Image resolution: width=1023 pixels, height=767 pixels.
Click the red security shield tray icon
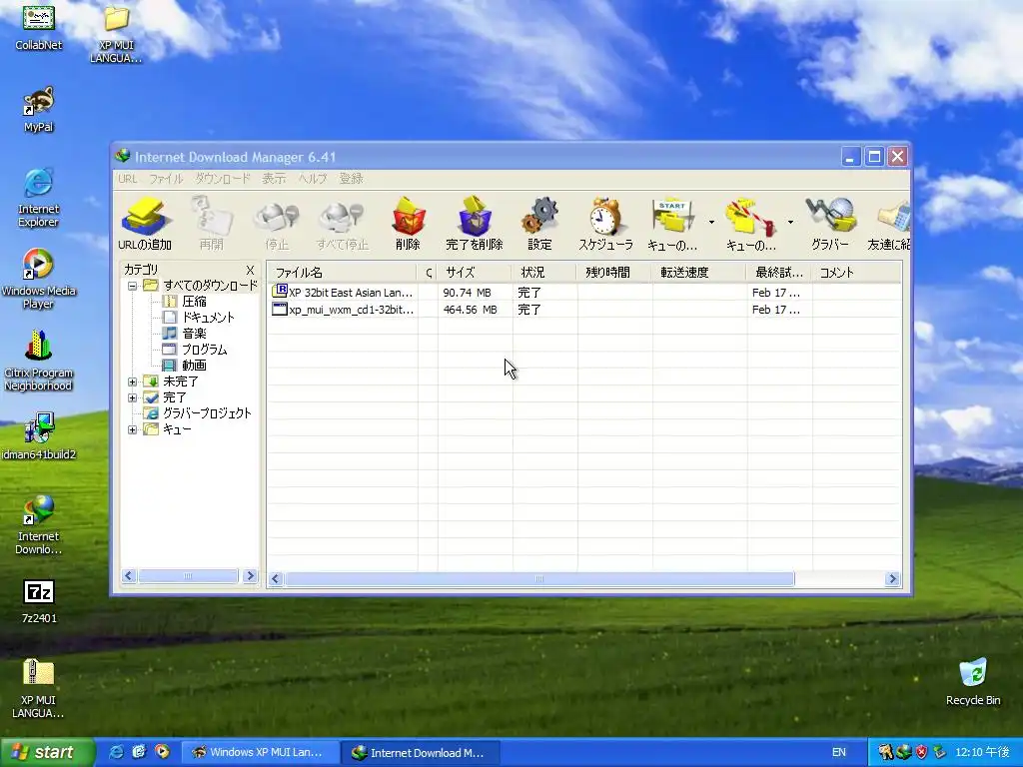[921, 753]
